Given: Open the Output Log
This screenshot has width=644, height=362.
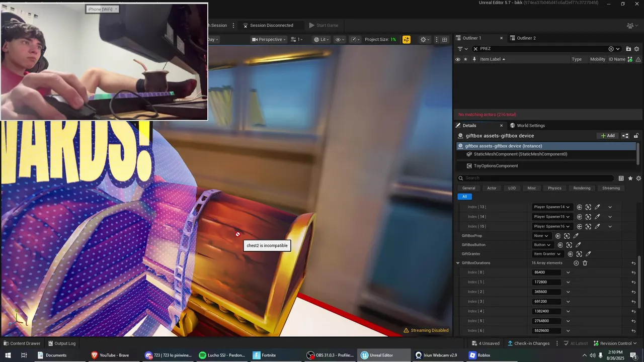Looking at the screenshot, I should [x=61, y=343].
